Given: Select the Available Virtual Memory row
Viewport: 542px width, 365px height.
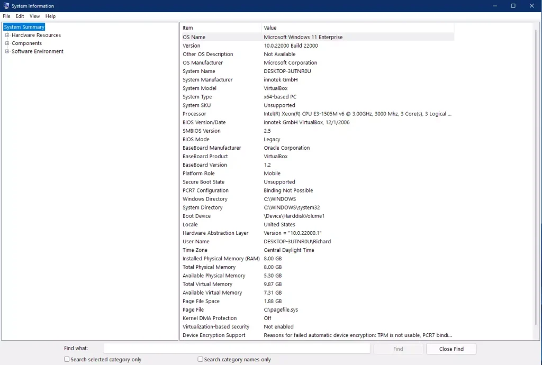Looking at the screenshot, I should 318,293.
